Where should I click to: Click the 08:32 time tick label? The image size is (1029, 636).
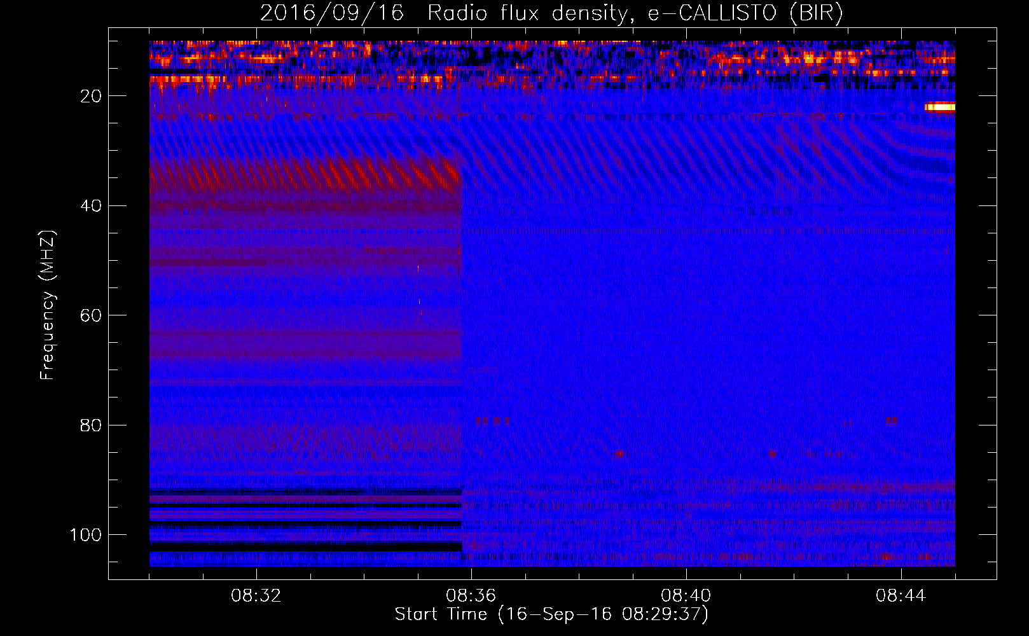pos(256,596)
